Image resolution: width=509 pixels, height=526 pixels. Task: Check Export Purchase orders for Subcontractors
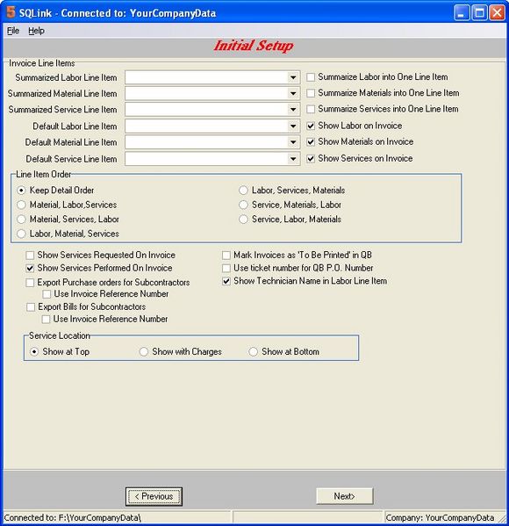pos(30,283)
